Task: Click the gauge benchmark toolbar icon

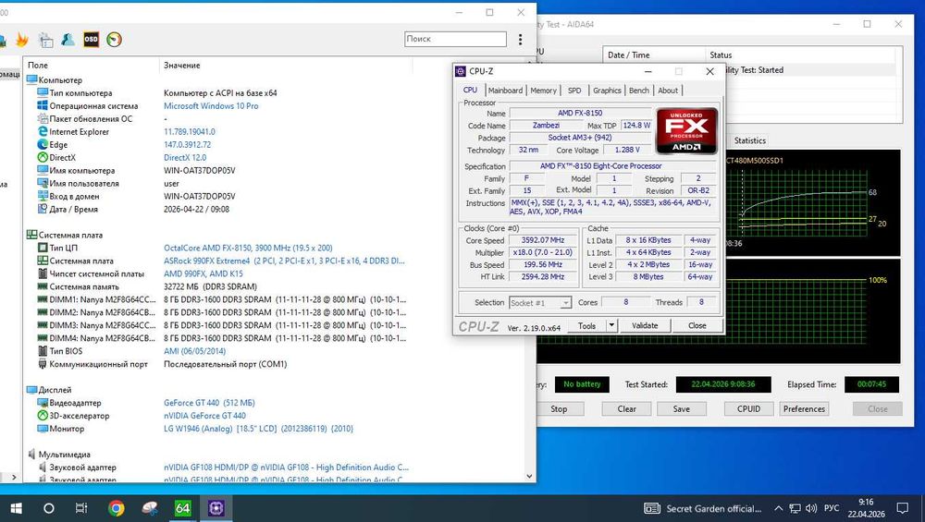Action: pyautogui.click(x=115, y=40)
